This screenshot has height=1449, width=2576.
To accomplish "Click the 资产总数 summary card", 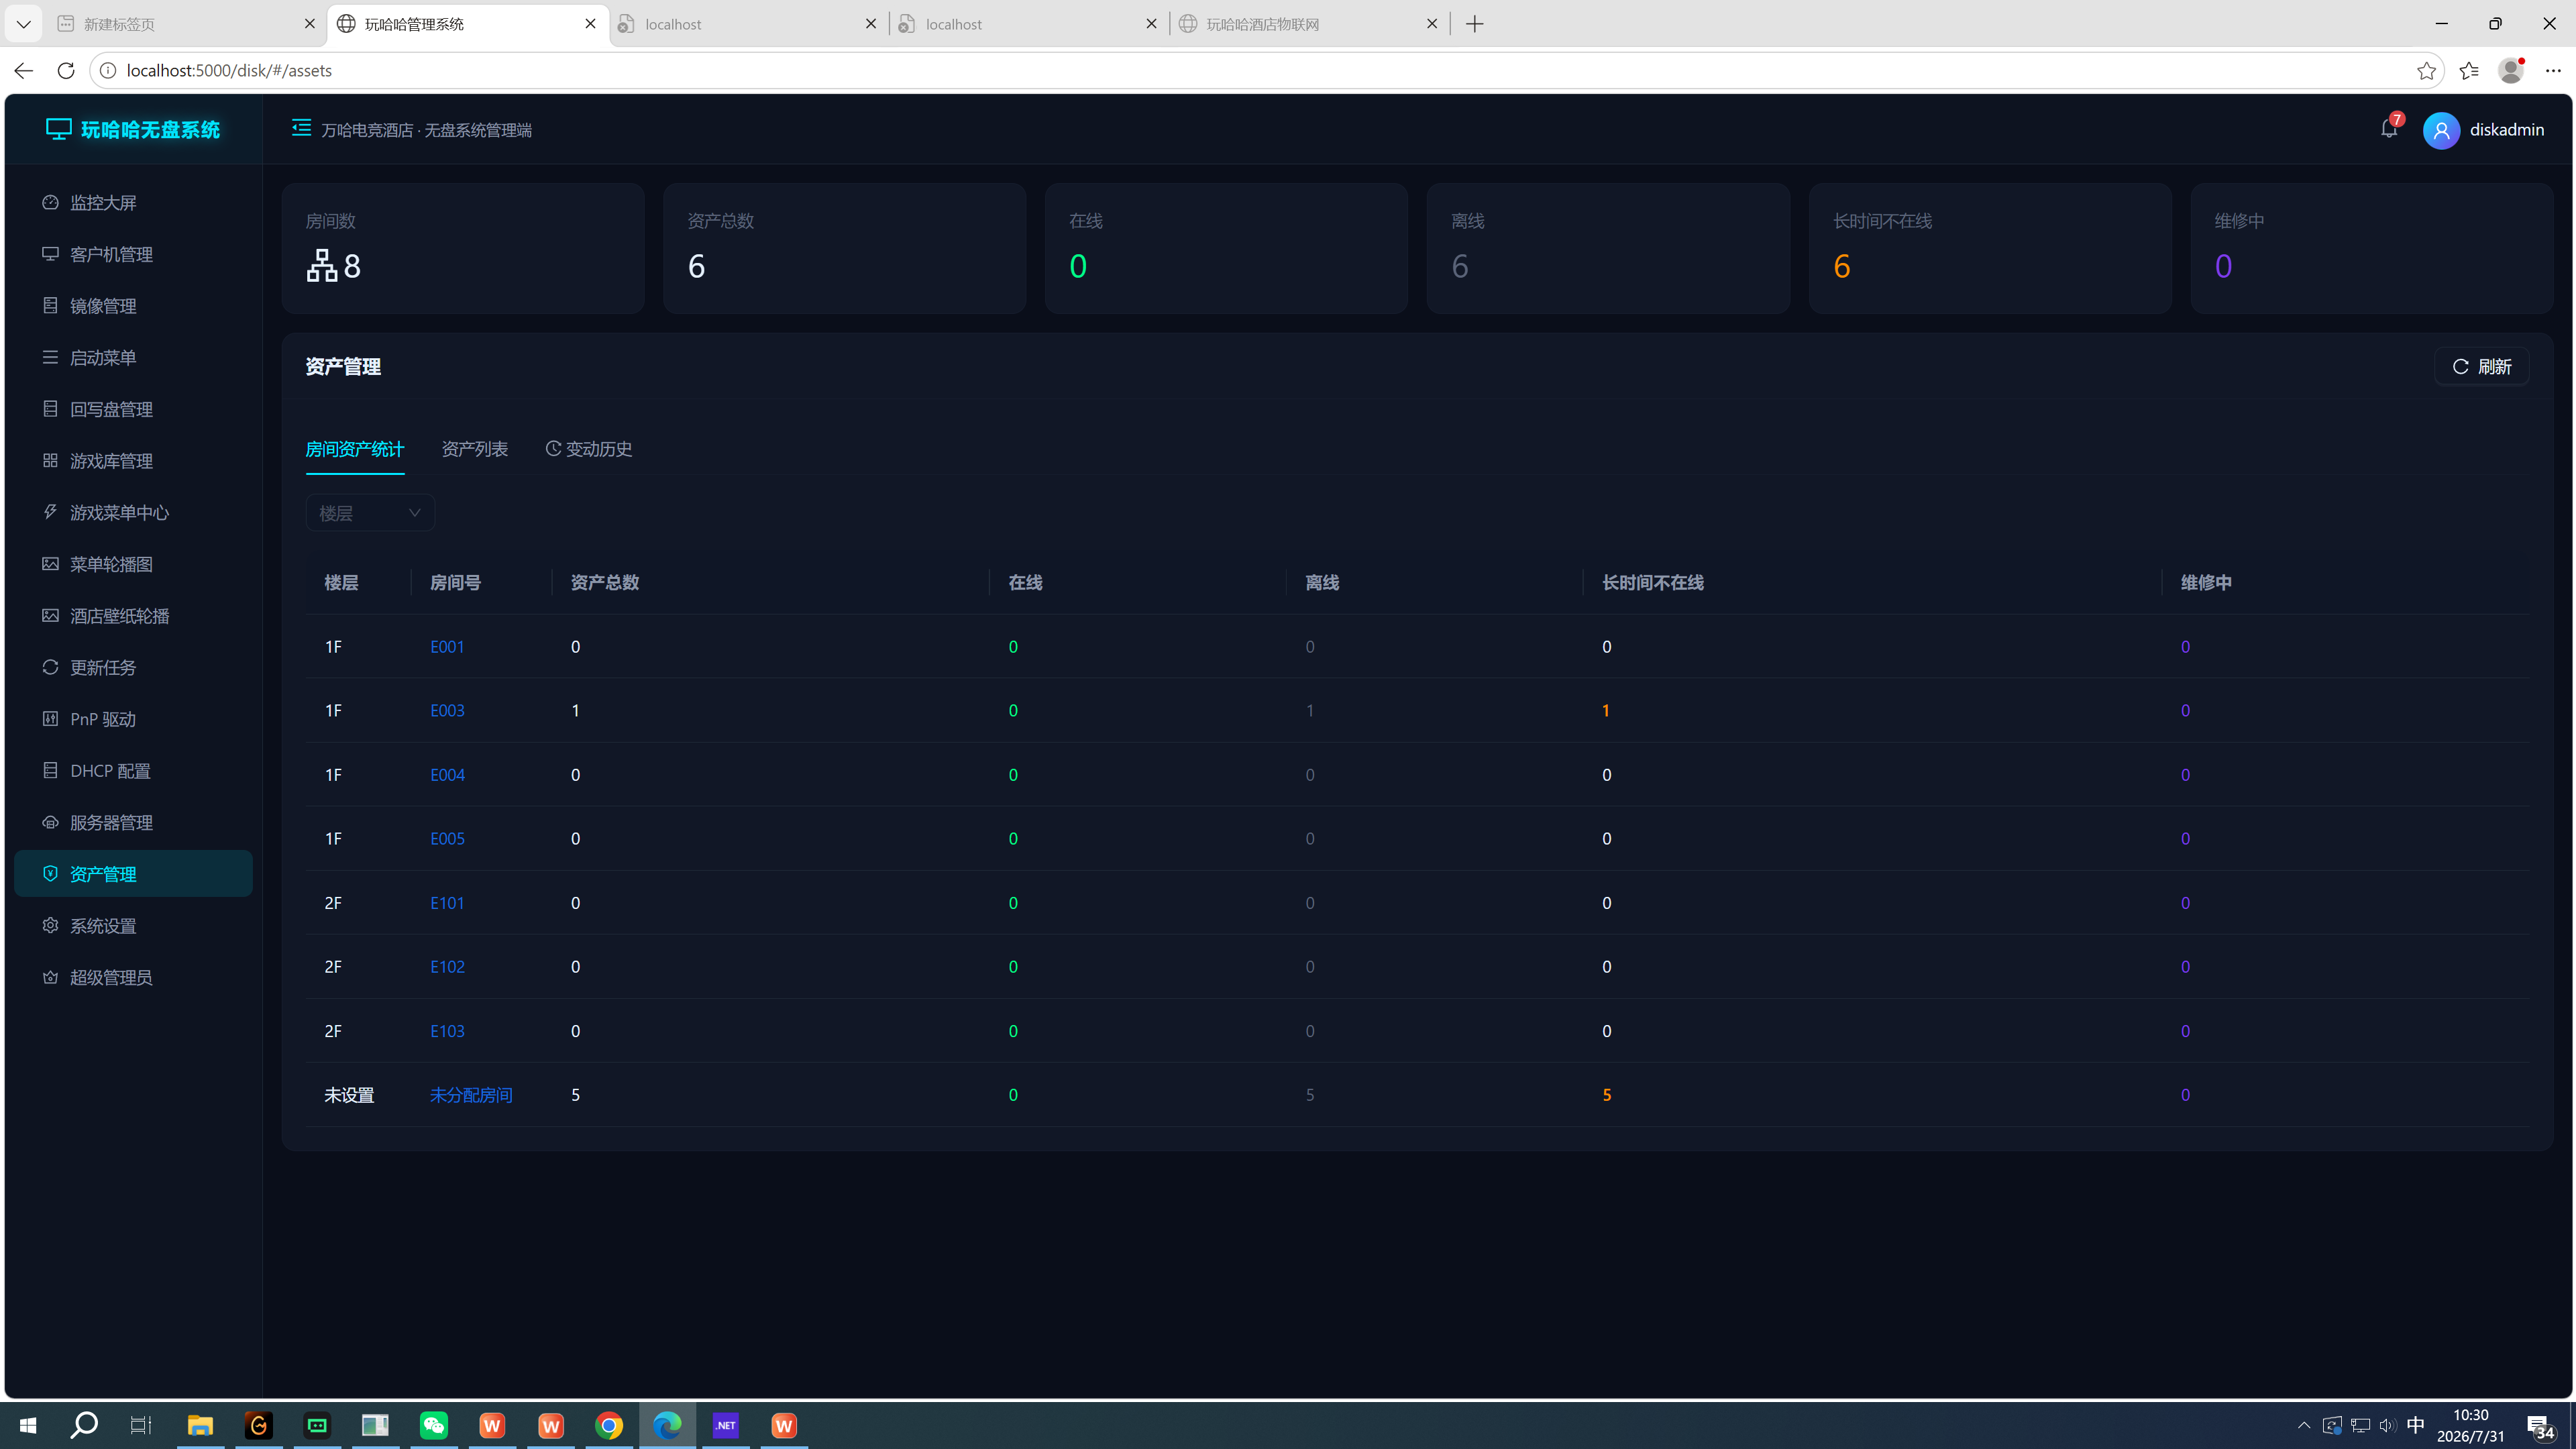I will (845, 248).
